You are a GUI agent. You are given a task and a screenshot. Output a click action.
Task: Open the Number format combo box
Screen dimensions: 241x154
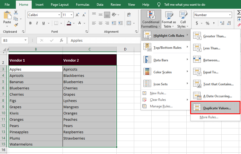(x=213, y=15)
